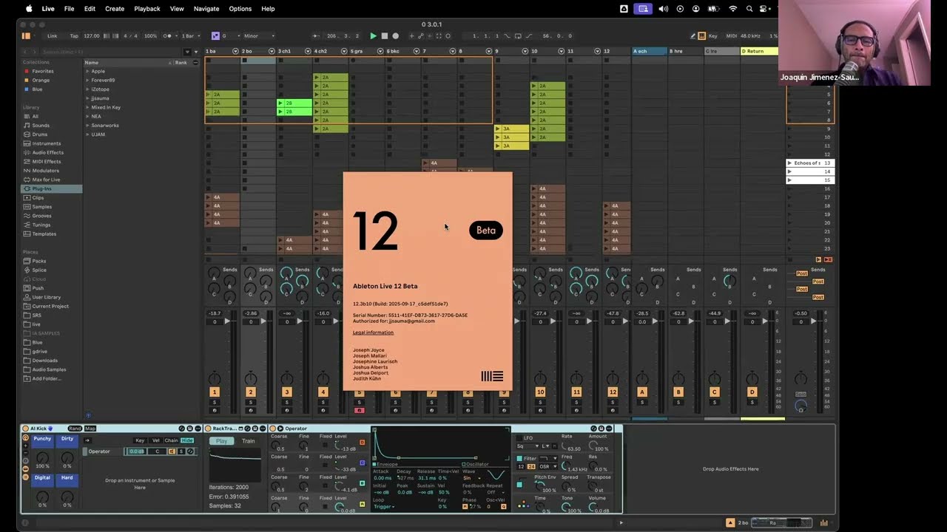Expand the iZotope plug-in folder
The height and width of the screenshot is (532, 947).
tap(87, 89)
